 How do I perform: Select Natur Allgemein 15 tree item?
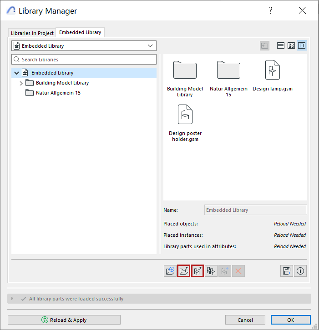pyautogui.click(x=58, y=93)
